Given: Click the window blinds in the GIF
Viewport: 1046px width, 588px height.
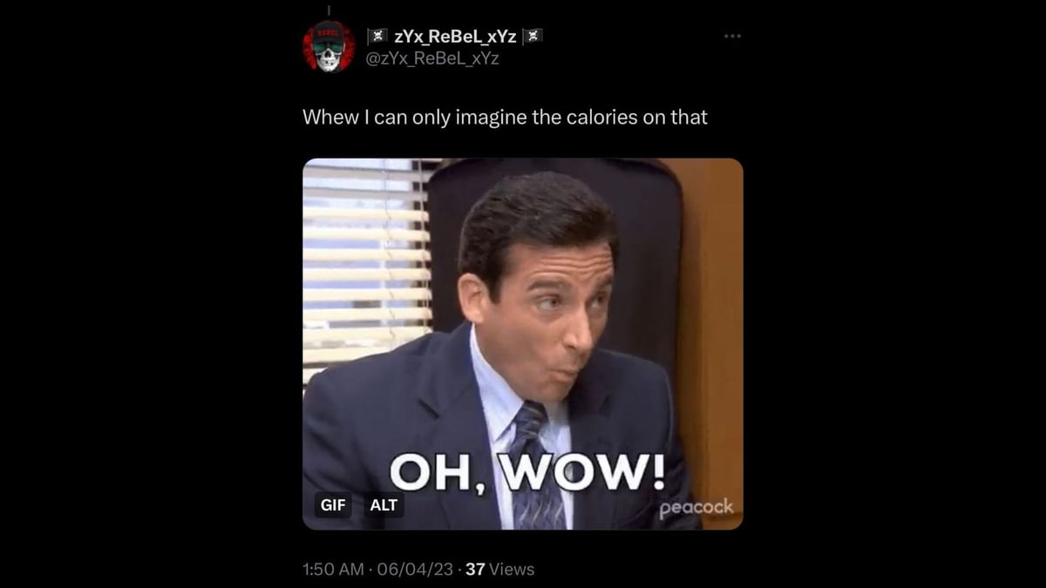Looking at the screenshot, I should 366,261.
